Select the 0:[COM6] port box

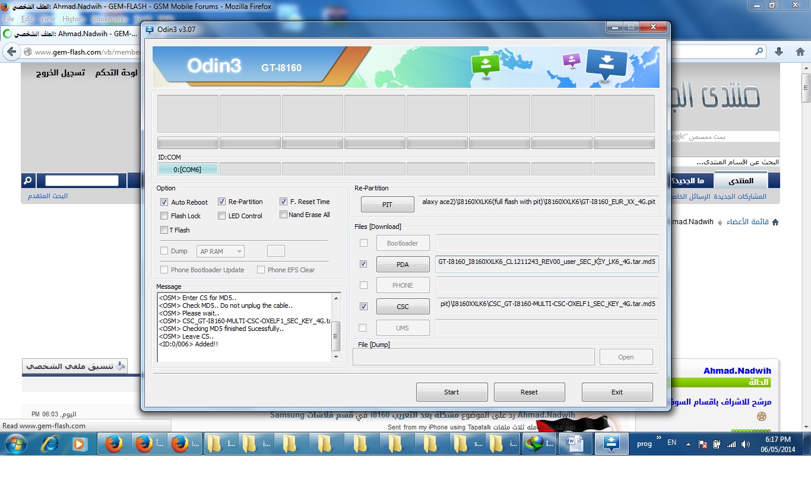click(188, 170)
